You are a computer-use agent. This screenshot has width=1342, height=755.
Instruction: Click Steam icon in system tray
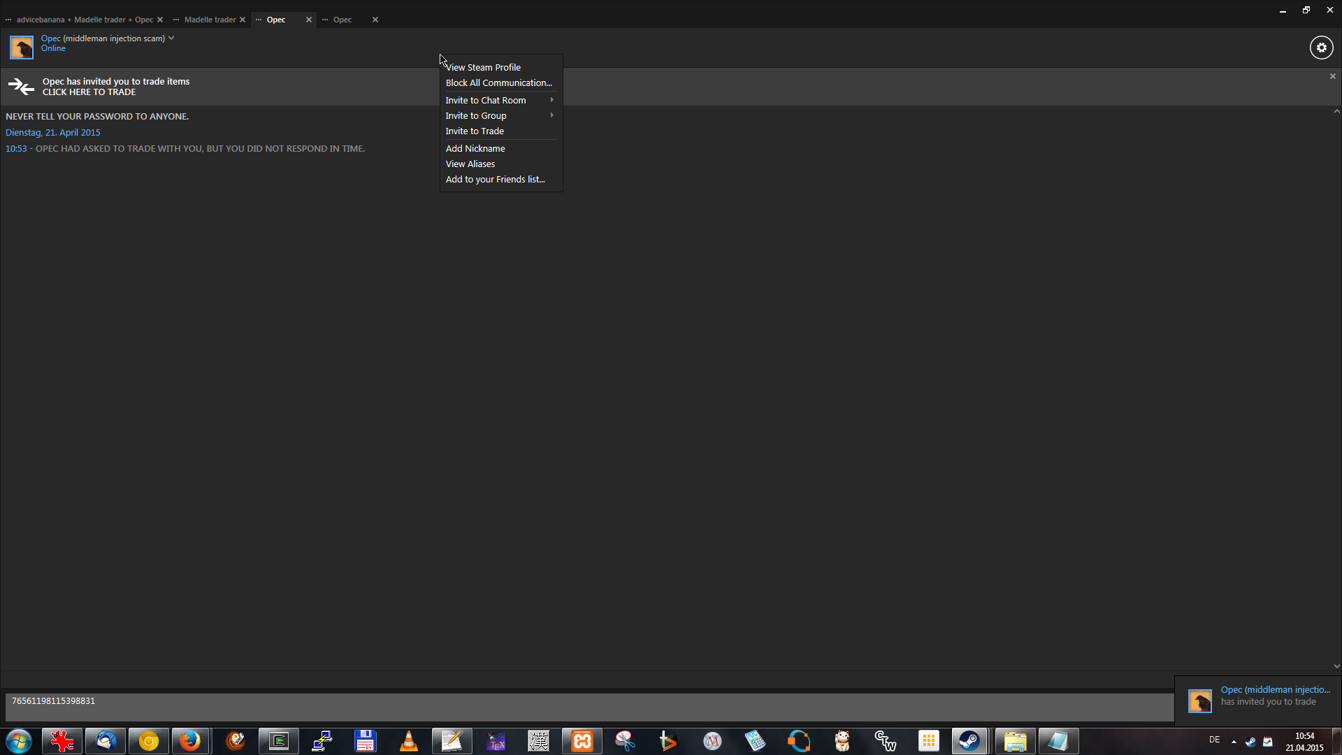1250,742
